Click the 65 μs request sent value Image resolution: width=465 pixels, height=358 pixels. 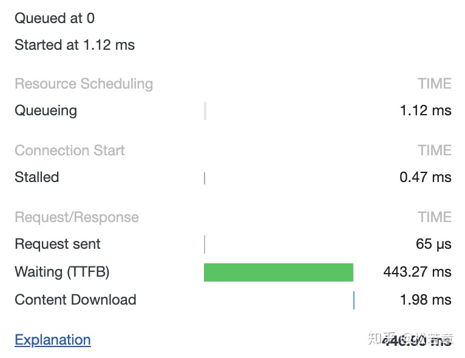tap(433, 245)
